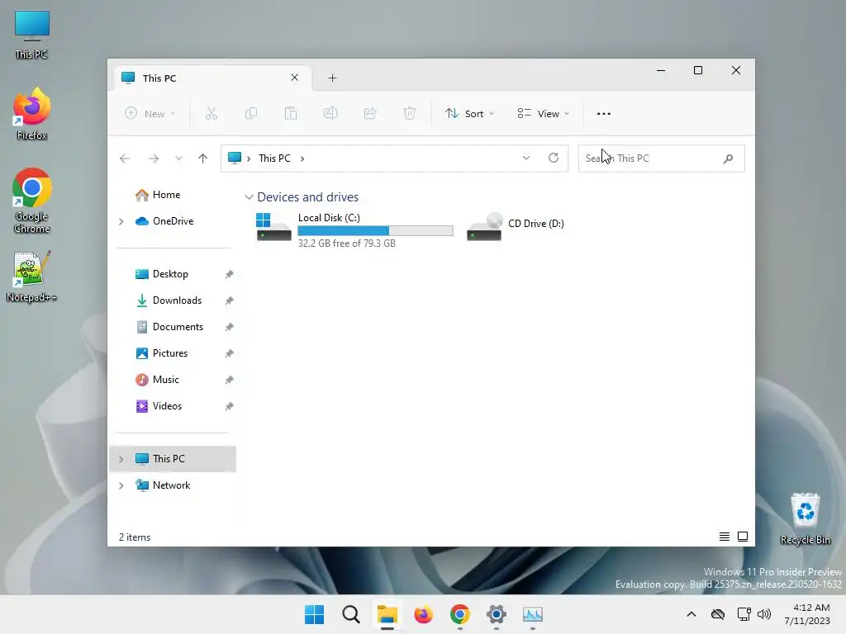Refresh the This PC view
Screen dimensions: 846x634
[553, 158]
